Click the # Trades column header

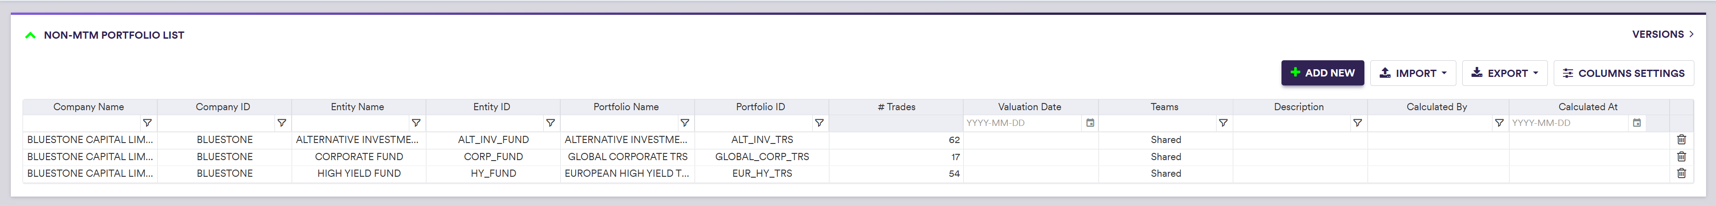[895, 107]
